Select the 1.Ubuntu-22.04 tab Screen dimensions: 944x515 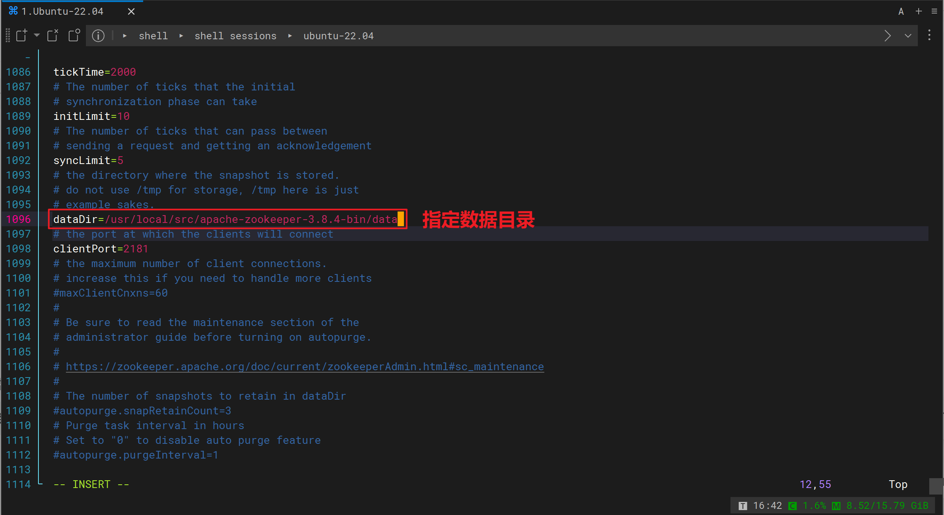(x=62, y=11)
